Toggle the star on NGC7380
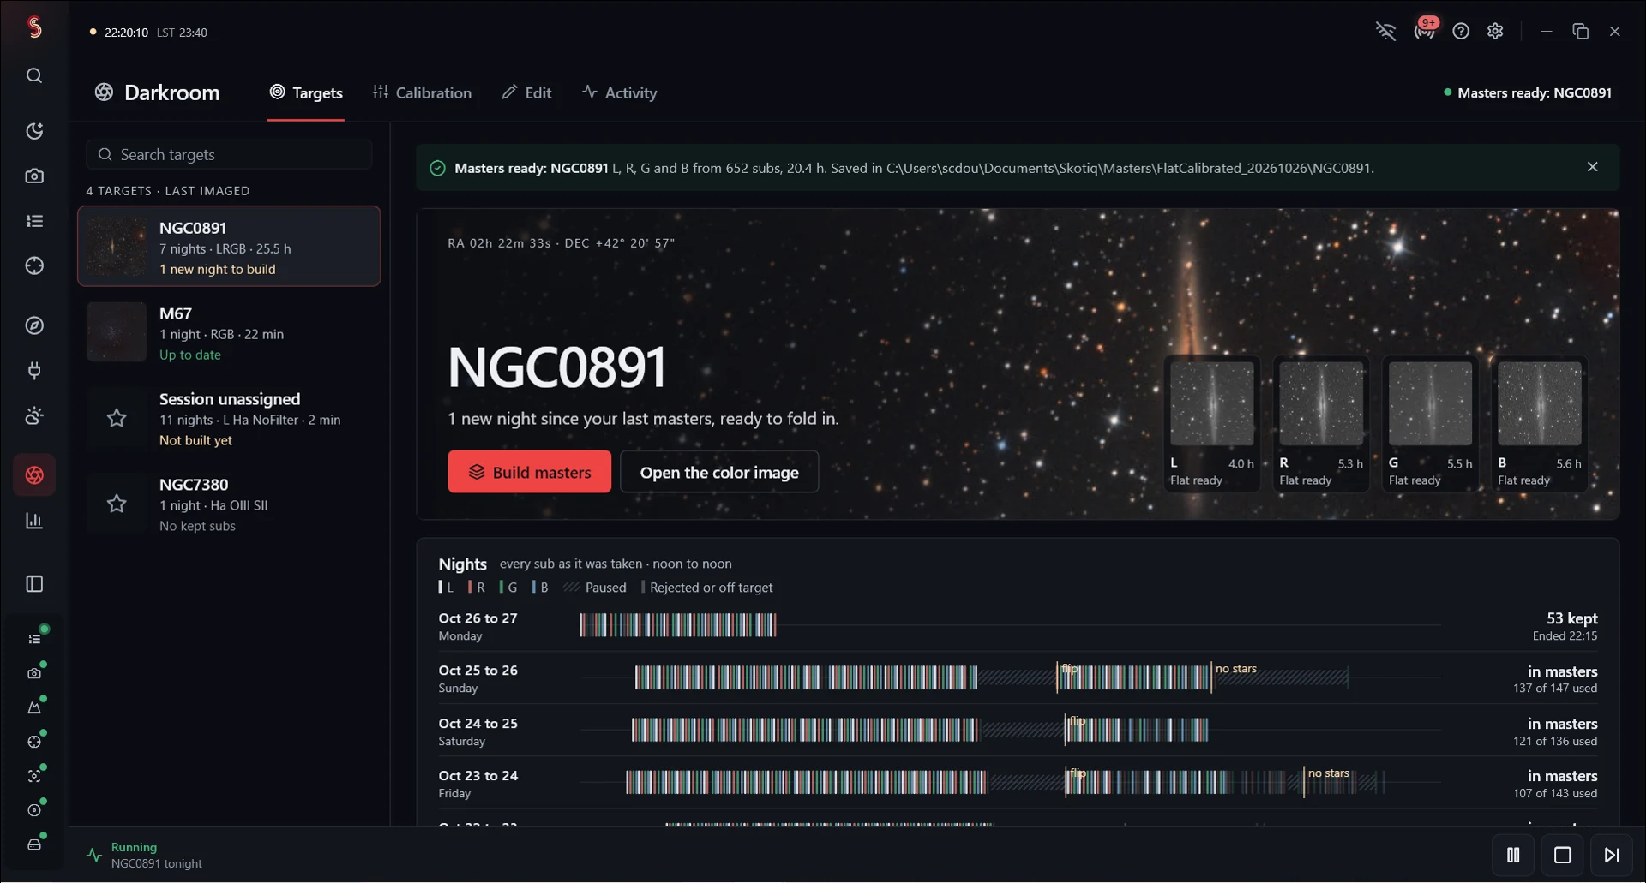Image resolution: width=1646 pixels, height=883 pixels. pos(117,504)
